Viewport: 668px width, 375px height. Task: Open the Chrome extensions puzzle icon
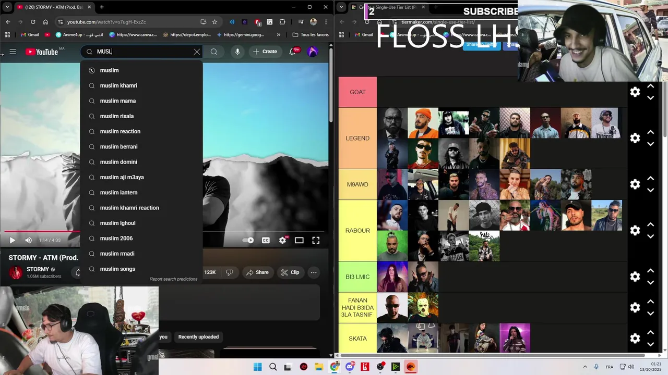pyautogui.click(x=282, y=22)
